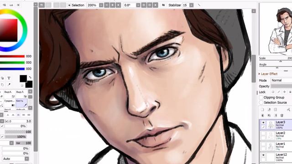The width and height of the screenshot is (292, 164).
Task: Rotate canvas counterclockwise button
Action: click(x=144, y=5)
